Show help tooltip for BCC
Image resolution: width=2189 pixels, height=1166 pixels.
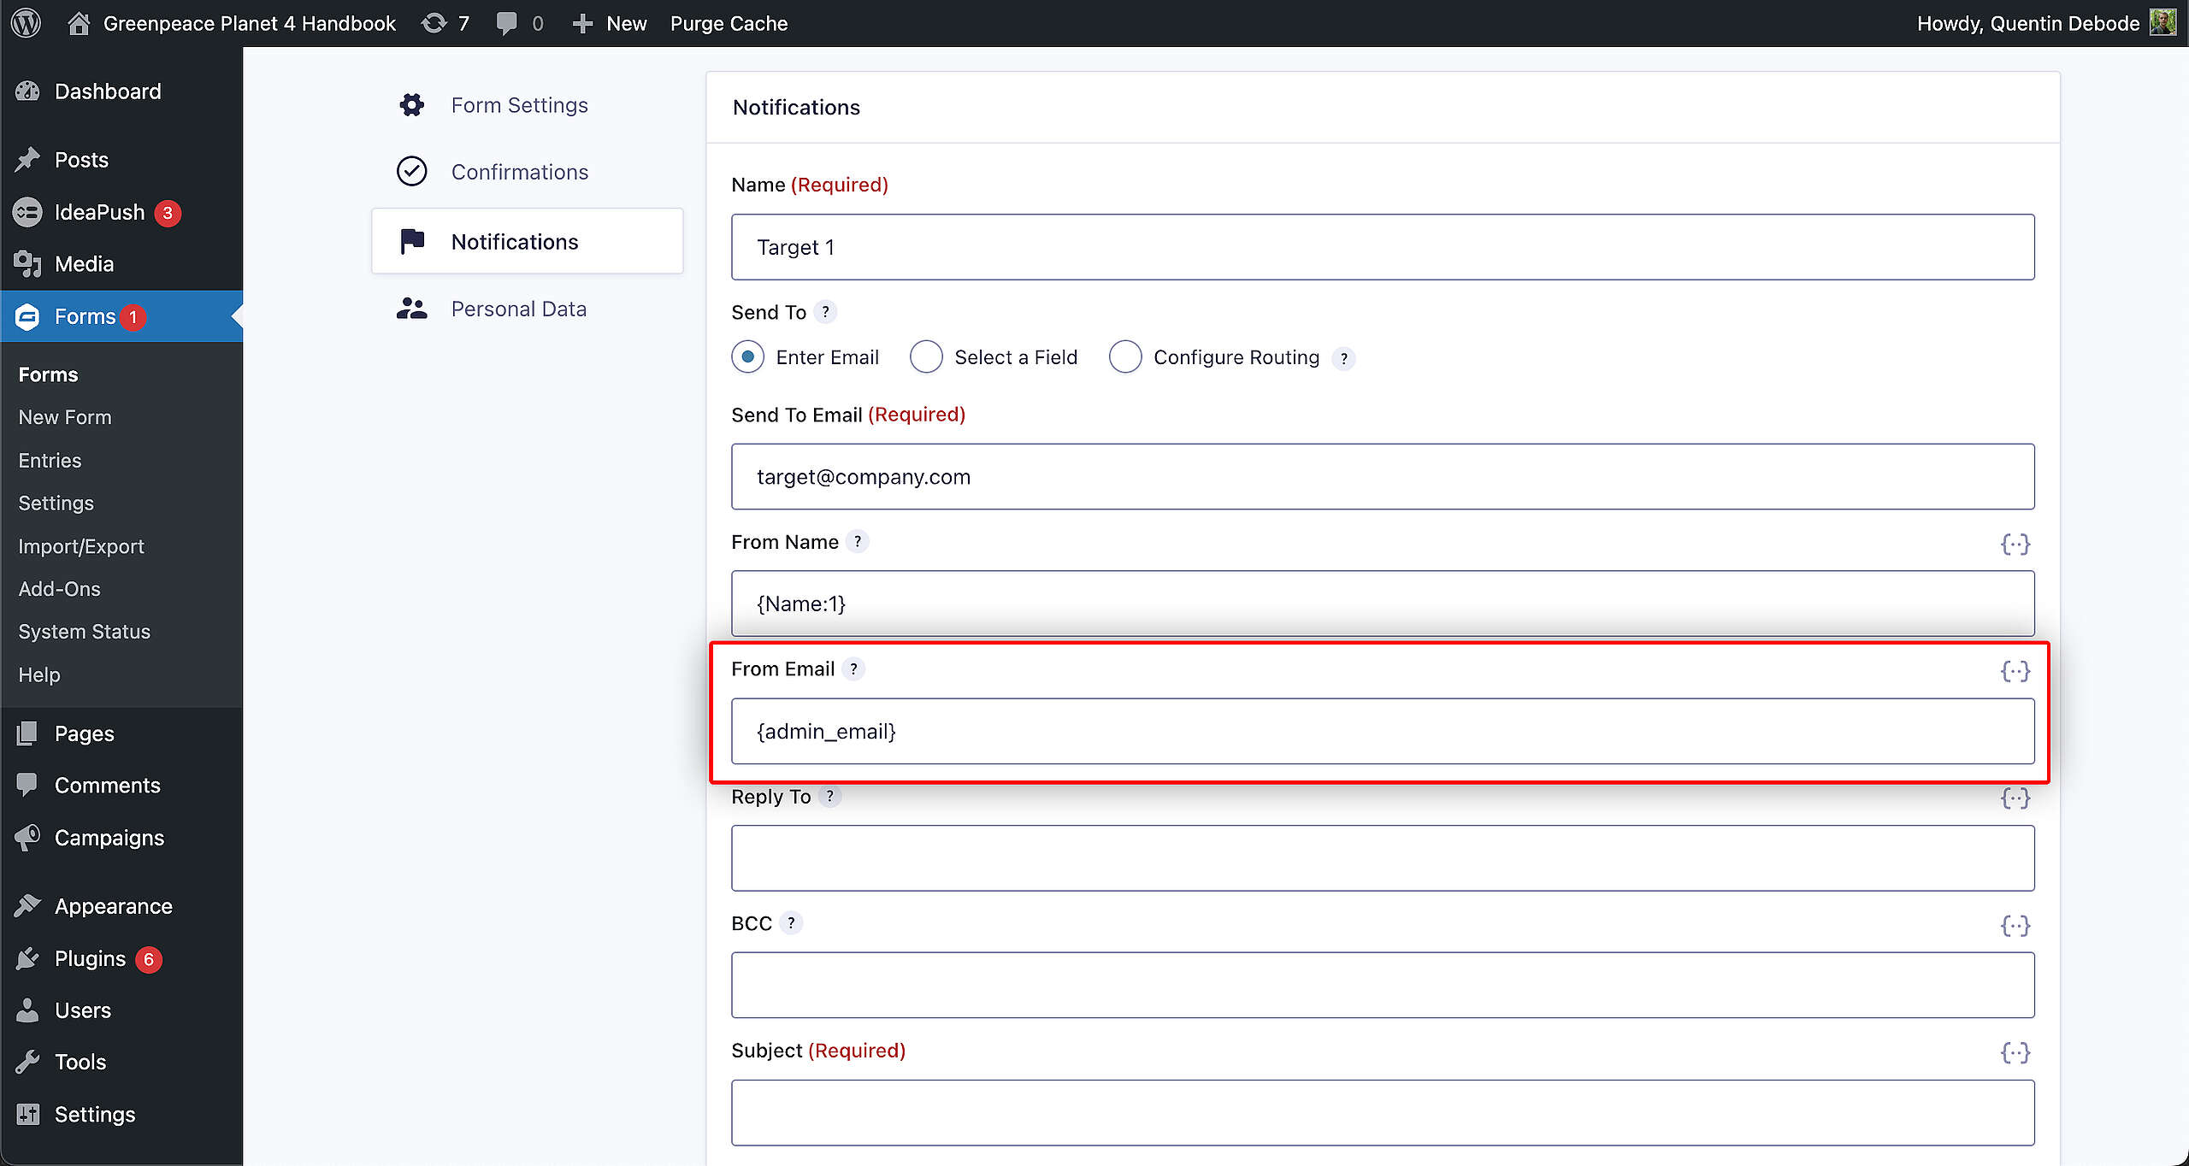(791, 923)
